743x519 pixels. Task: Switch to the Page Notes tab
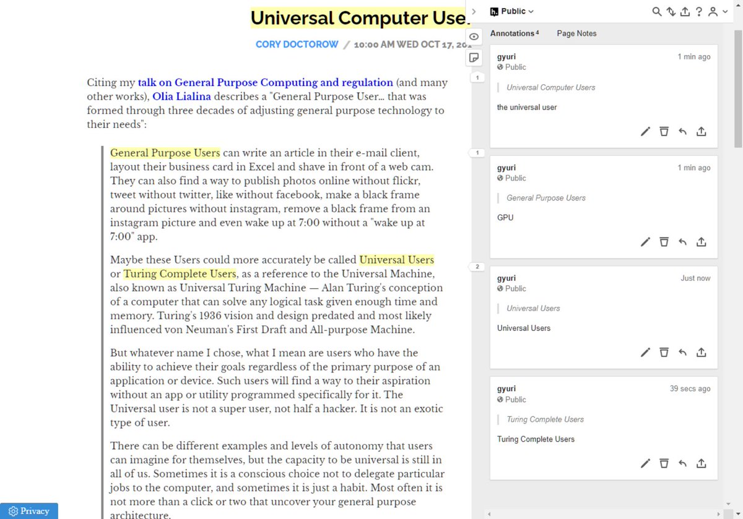576,33
